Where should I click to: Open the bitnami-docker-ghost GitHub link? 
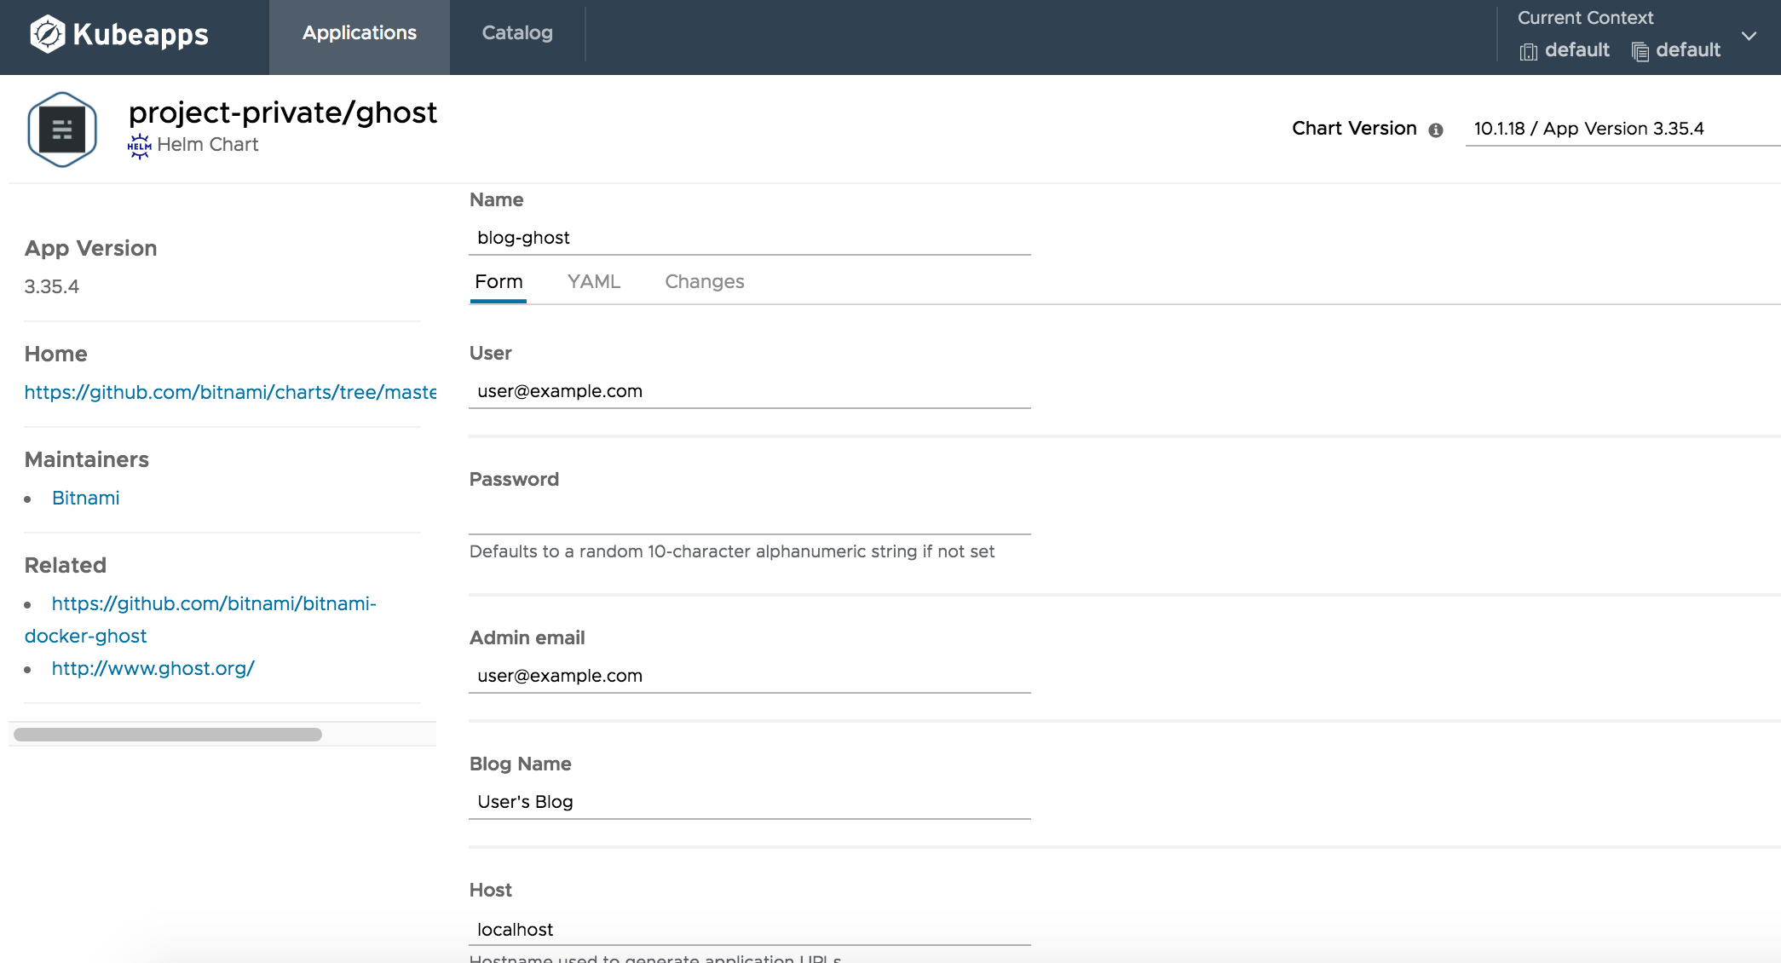(x=213, y=603)
